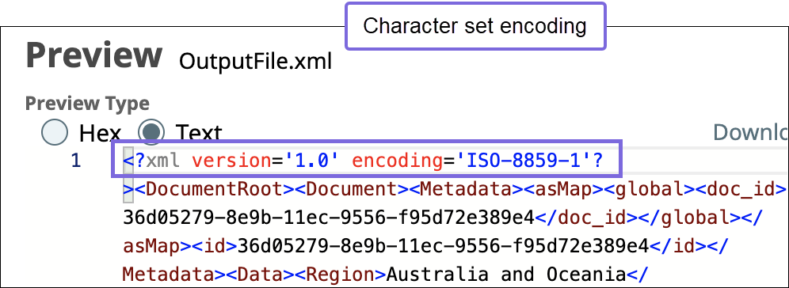
Task: Click the text Australia and Oceania
Action: click(506, 275)
